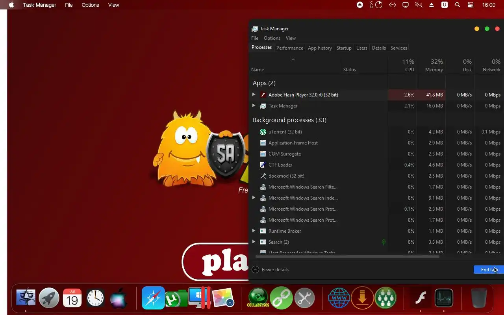This screenshot has height=315, width=504.
Task: Open Options menu inside Task Manager window
Action: (x=272, y=38)
